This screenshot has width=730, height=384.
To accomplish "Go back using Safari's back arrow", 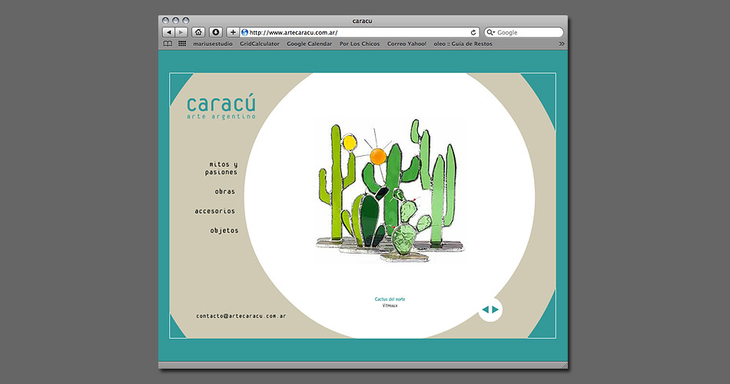I will (168, 32).
